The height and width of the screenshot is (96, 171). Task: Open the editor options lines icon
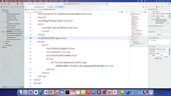pos(143,7)
